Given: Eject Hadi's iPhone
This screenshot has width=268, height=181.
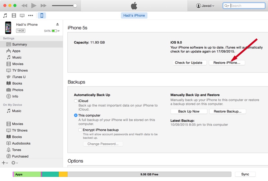Looking at the screenshot, I should pyautogui.click(x=57, y=24).
